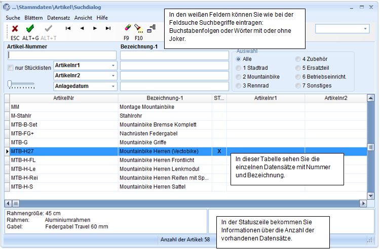The width and height of the screenshot is (380, 249).
Task: Select the 'MTB-G' Mountainbike Griffe row
Action: click(x=185, y=142)
